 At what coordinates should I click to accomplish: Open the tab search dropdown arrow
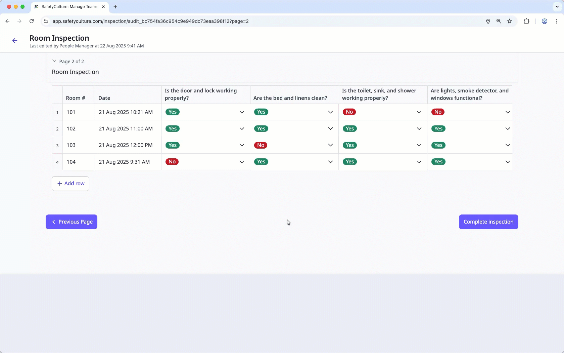(557, 7)
